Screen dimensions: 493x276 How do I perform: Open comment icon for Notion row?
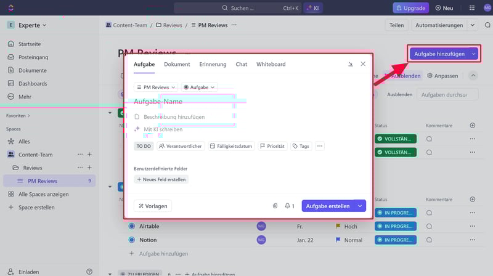click(x=429, y=240)
